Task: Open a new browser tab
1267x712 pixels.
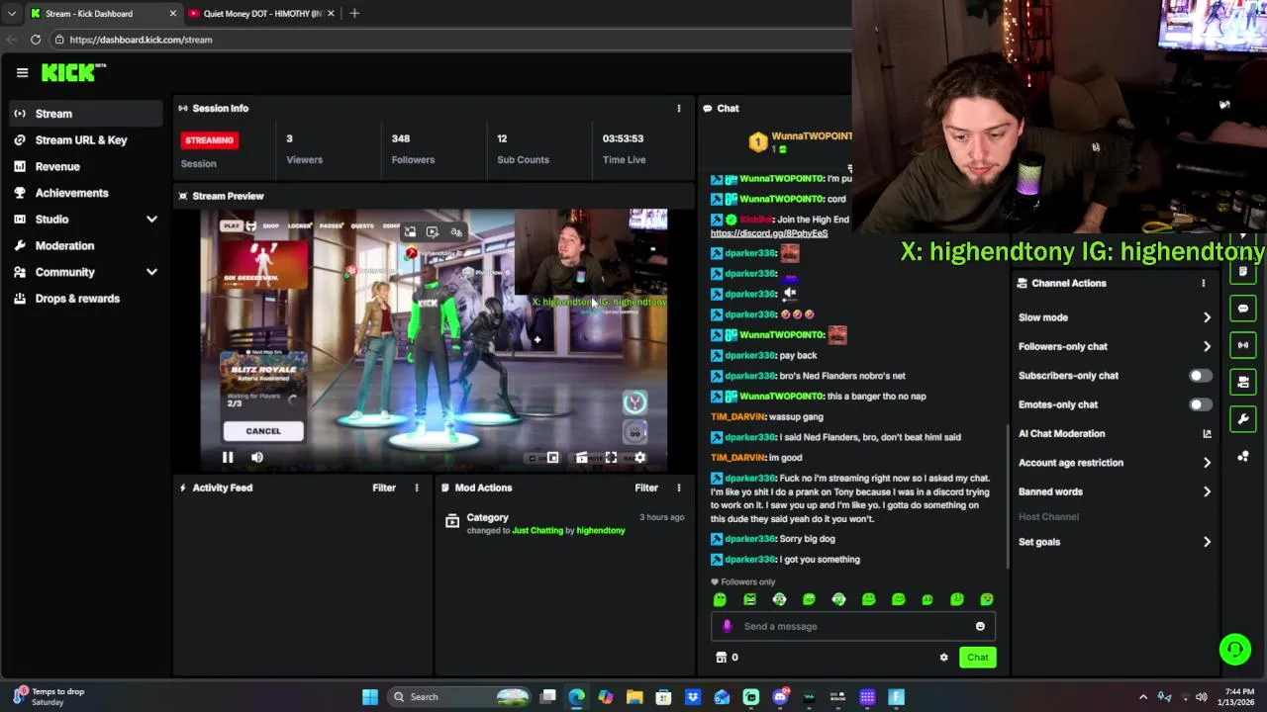Action: (354, 14)
